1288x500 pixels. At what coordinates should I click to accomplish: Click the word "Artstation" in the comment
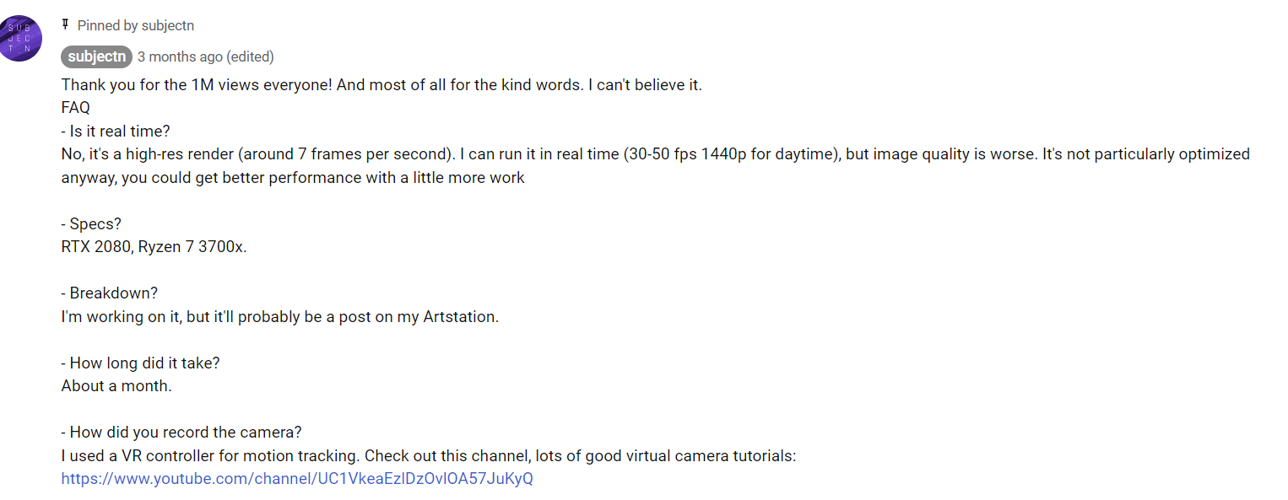coord(463,318)
